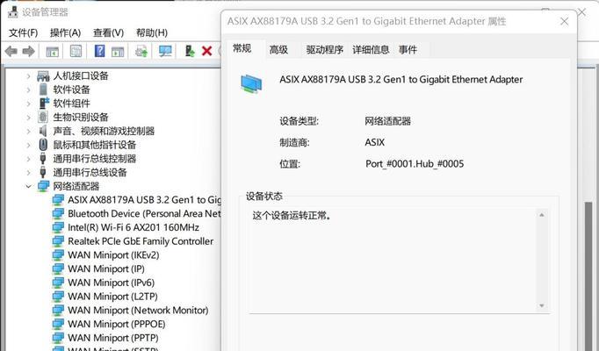Image resolution: width=599 pixels, height=351 pixels.
Task: Click the red X uninstall device icon
Action: click(206, 51)
